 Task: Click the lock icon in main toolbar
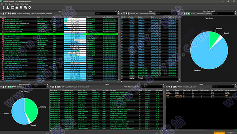click(17, 7)
